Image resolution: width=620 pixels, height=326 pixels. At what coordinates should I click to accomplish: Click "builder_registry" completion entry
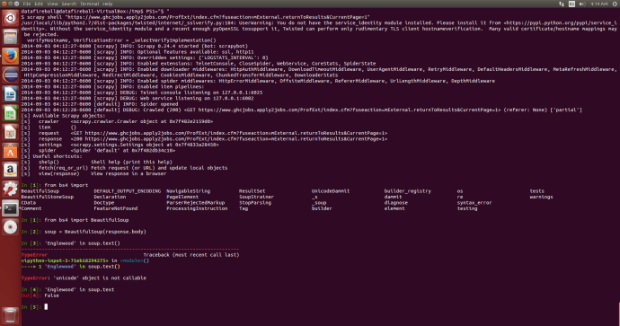(408, 191)
